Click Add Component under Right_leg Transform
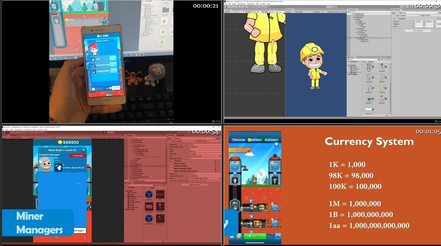Image resolution: width=441 pixels, height=246 pixels. [x=418, y=31]
